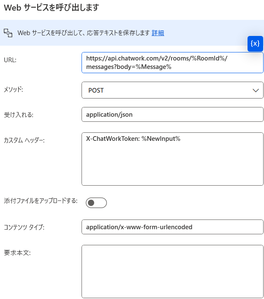264x299 pixels.
Task: Click inside the empty 要求本文 text box
Action: click(x=172, y=272)
